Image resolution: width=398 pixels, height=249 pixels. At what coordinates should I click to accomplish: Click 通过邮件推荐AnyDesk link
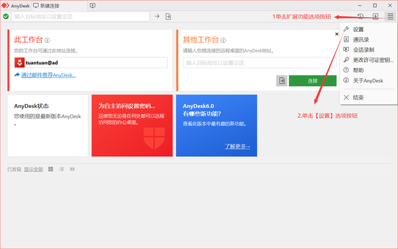(48, 75)
